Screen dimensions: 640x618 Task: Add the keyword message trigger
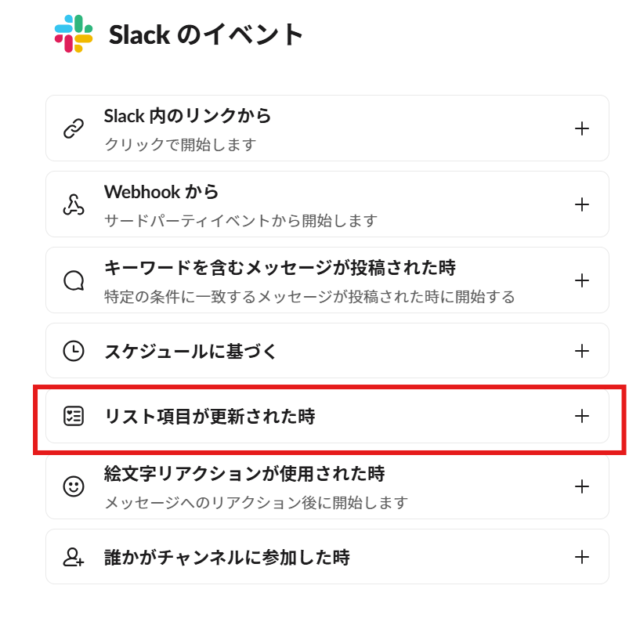(x=582, y=279)
